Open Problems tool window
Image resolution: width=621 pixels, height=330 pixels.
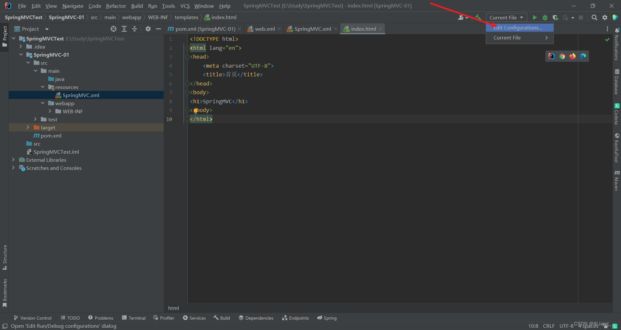(x=101, y=318)
